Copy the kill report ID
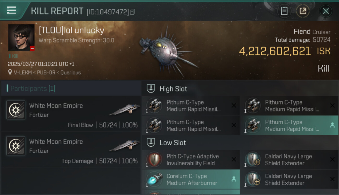This screenshot has height=195, width=339. coord(132,12)
